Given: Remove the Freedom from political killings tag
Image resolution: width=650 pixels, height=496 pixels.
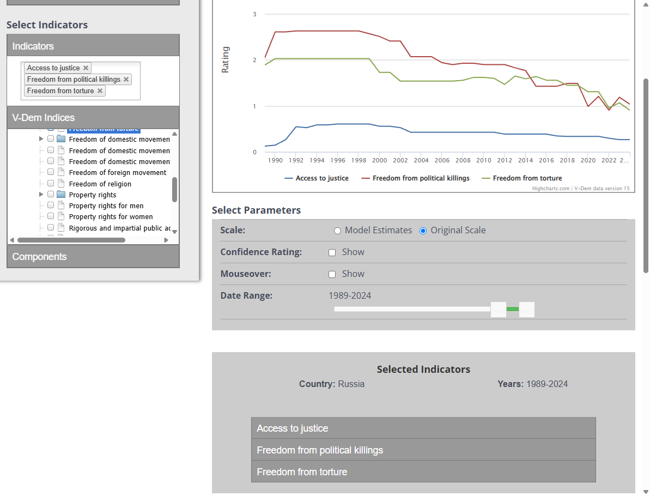Looking at the screenshot, I should coord(126,79).
